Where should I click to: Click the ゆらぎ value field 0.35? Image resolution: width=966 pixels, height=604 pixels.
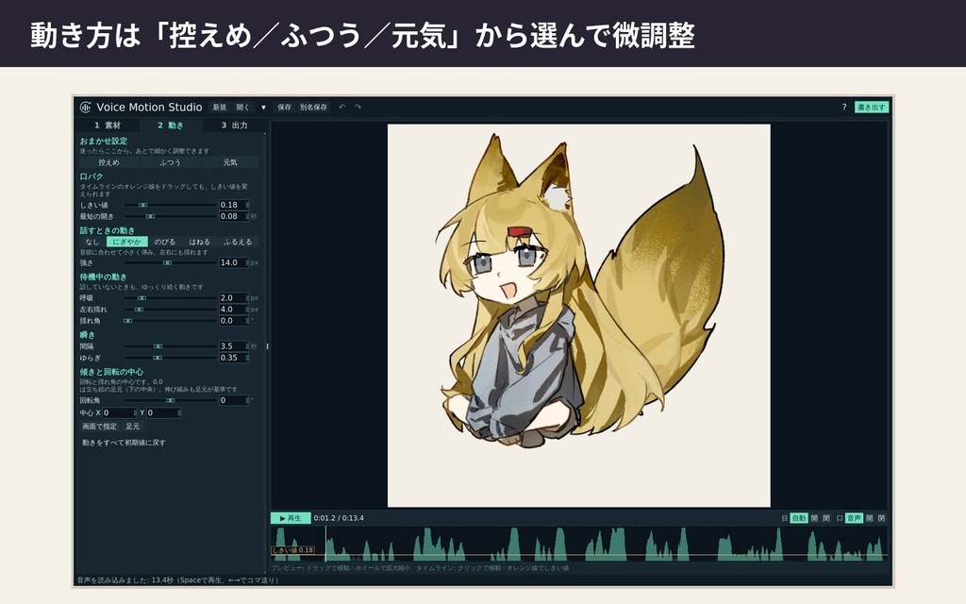pos(234,358)
